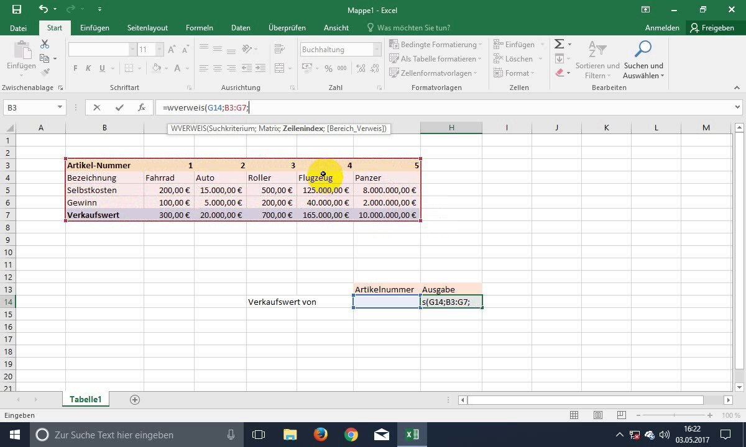The width and height of the screenshot is (746, 447).
Task: Click Sortieren und Filtern button
Action: coord(597,60)
